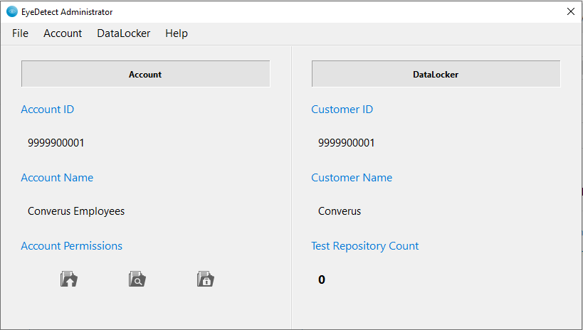This screenshot has height=330, width=583.
Task: Click the Converus customer name value
Action: tap(340, 211)
